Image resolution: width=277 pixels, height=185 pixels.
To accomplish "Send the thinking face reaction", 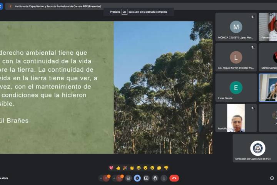I will [159, 168].
